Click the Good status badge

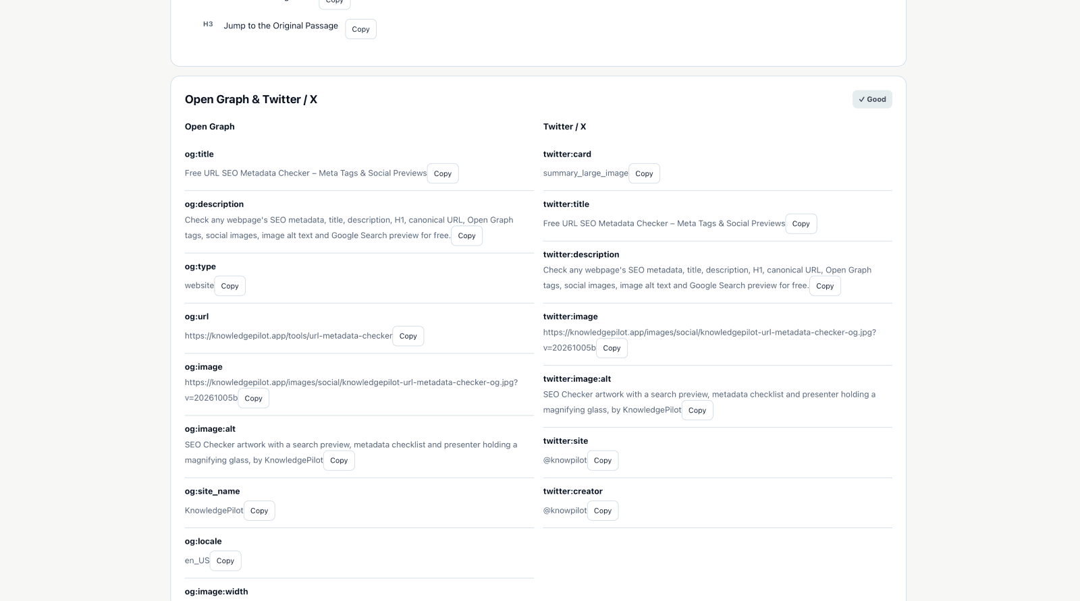pyautogui.click(x=872, y=99)
